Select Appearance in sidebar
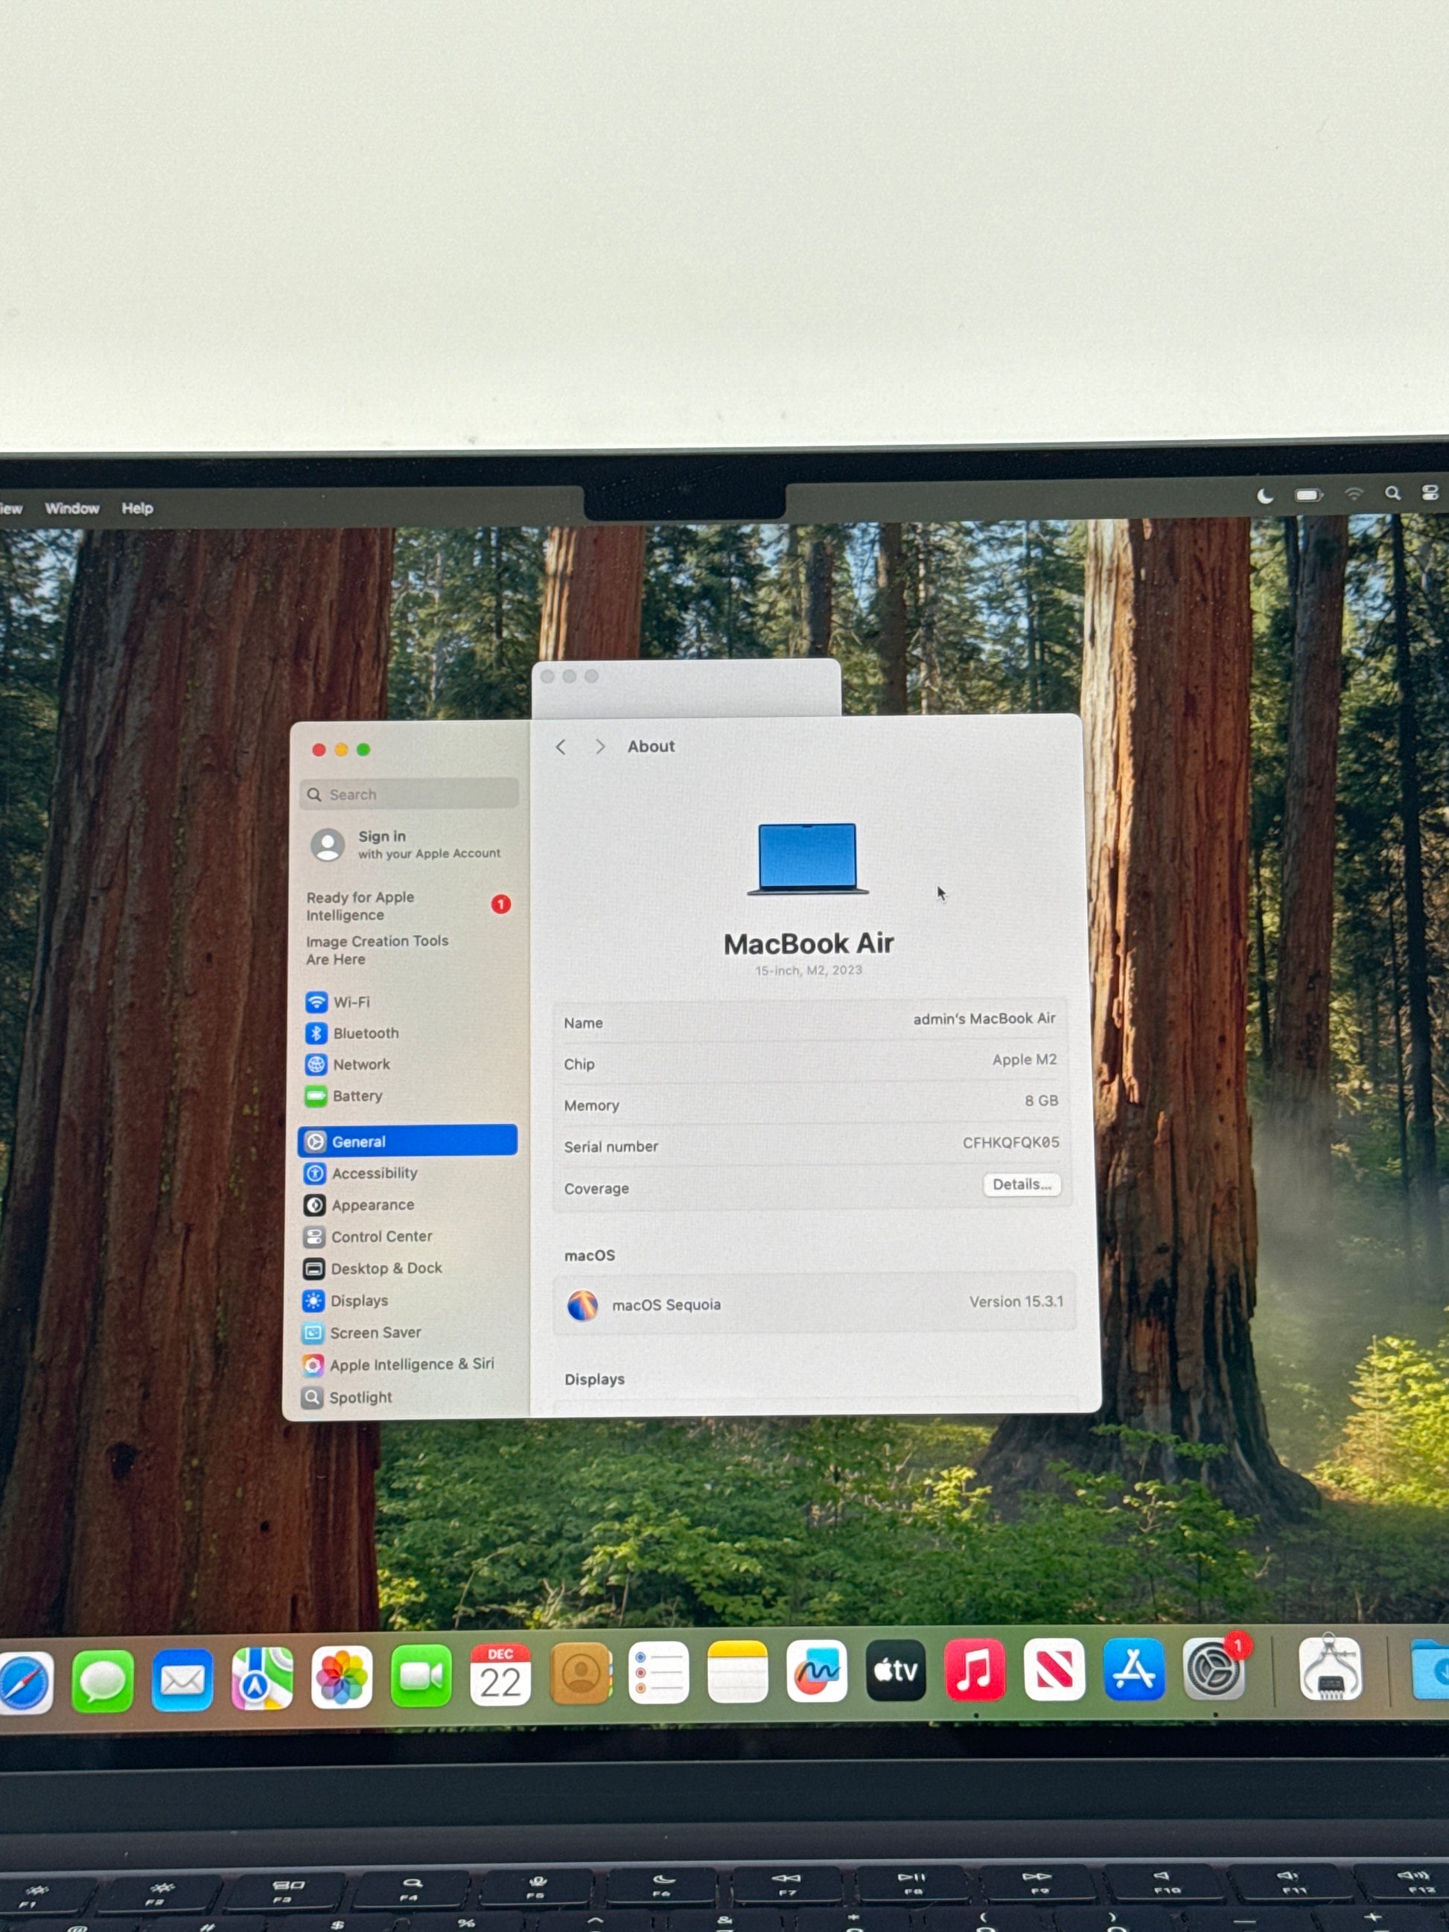Screen dimensions: 1449x1932 372,1205
